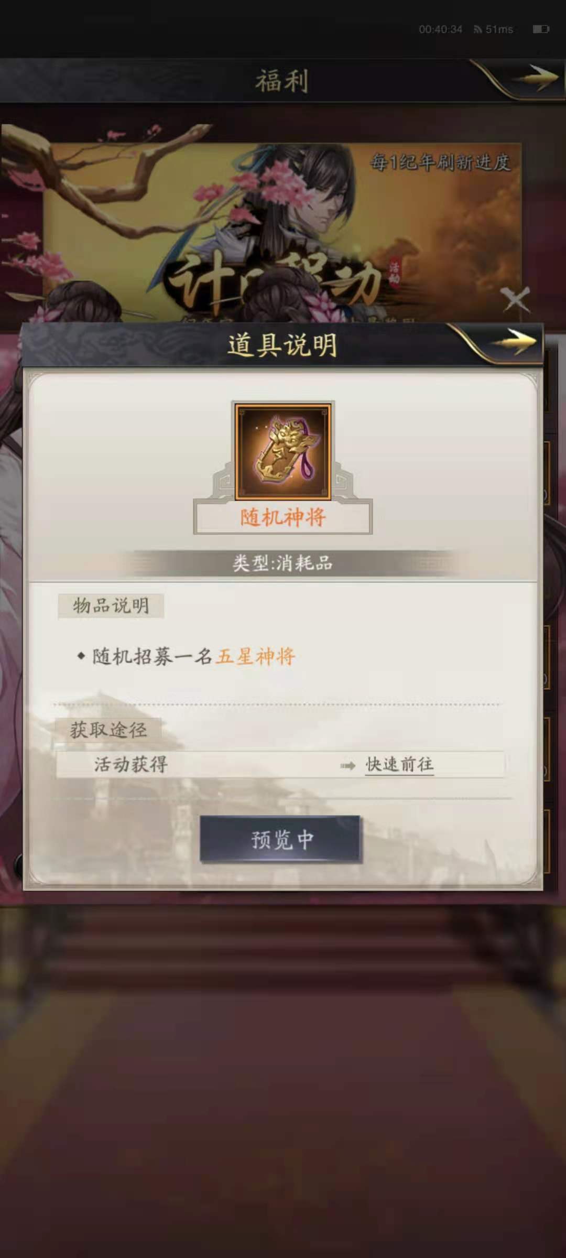Select the 活动获得 acquisition row
566x1258 pixels.
(280, 765)
